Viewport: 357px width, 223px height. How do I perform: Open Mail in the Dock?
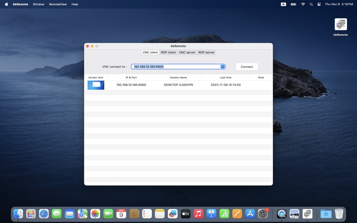tap(70, 214)
